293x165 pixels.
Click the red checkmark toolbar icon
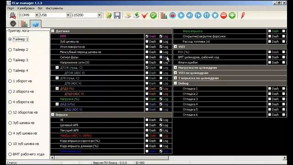[x=145, y=15]
